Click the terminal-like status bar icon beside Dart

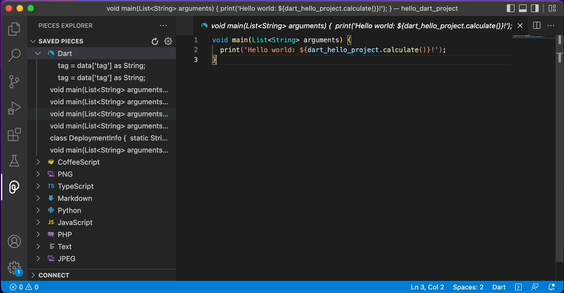(518, 288)
